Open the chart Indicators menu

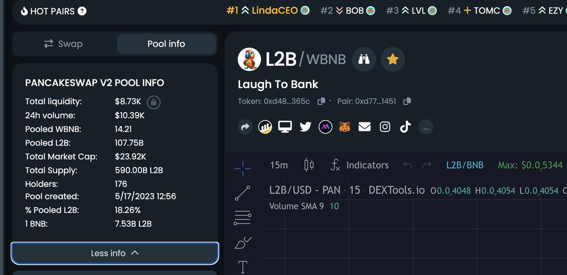(x=360, y=165)
